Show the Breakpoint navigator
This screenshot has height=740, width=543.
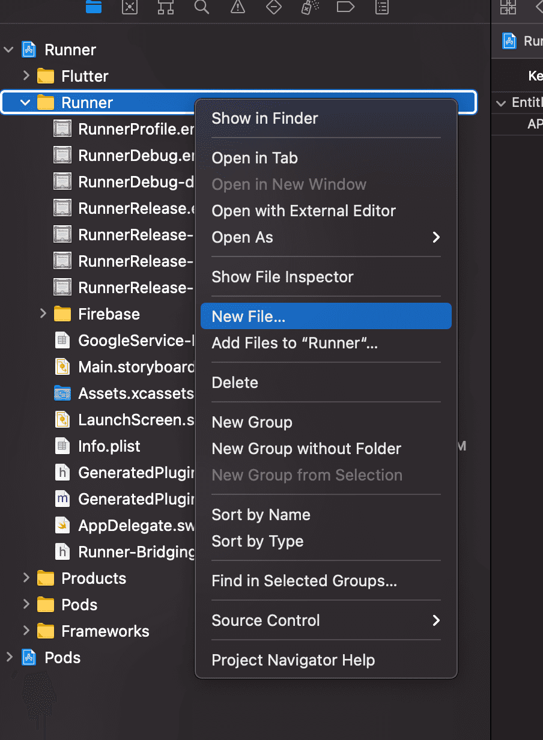pos(345,7)
